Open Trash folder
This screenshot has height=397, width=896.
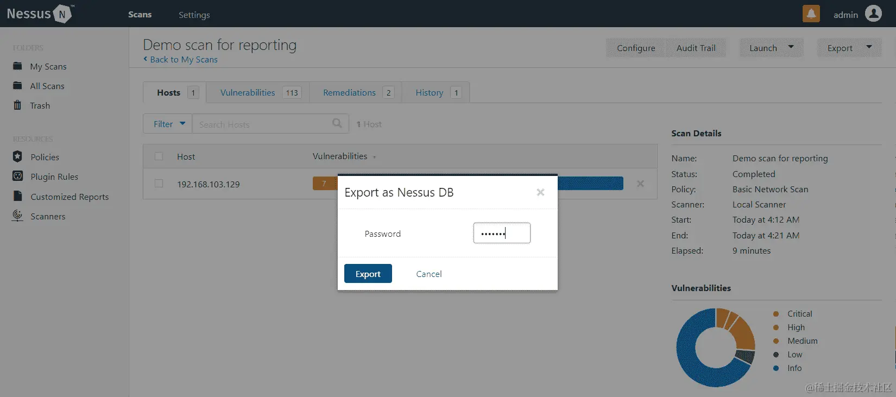click(40, 105)
